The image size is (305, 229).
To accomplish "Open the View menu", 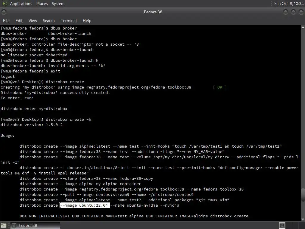I will pyautogui.click(x=33, y=21).
